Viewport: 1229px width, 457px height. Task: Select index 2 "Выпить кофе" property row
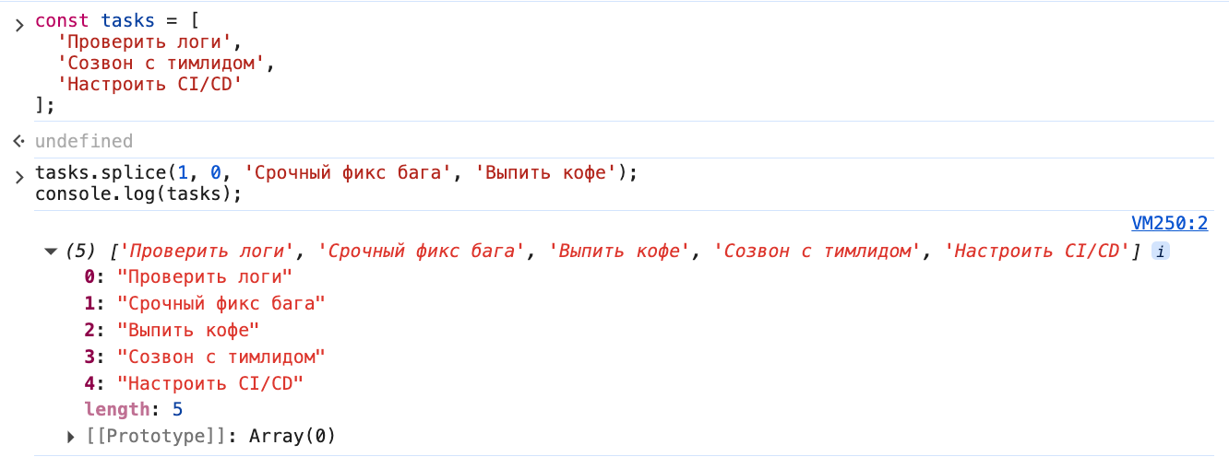click(173, 330)
